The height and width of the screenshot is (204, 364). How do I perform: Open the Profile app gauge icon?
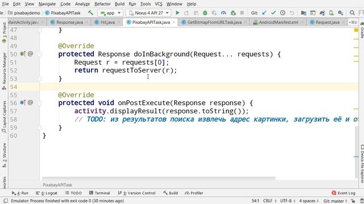(x=224, y=13)
